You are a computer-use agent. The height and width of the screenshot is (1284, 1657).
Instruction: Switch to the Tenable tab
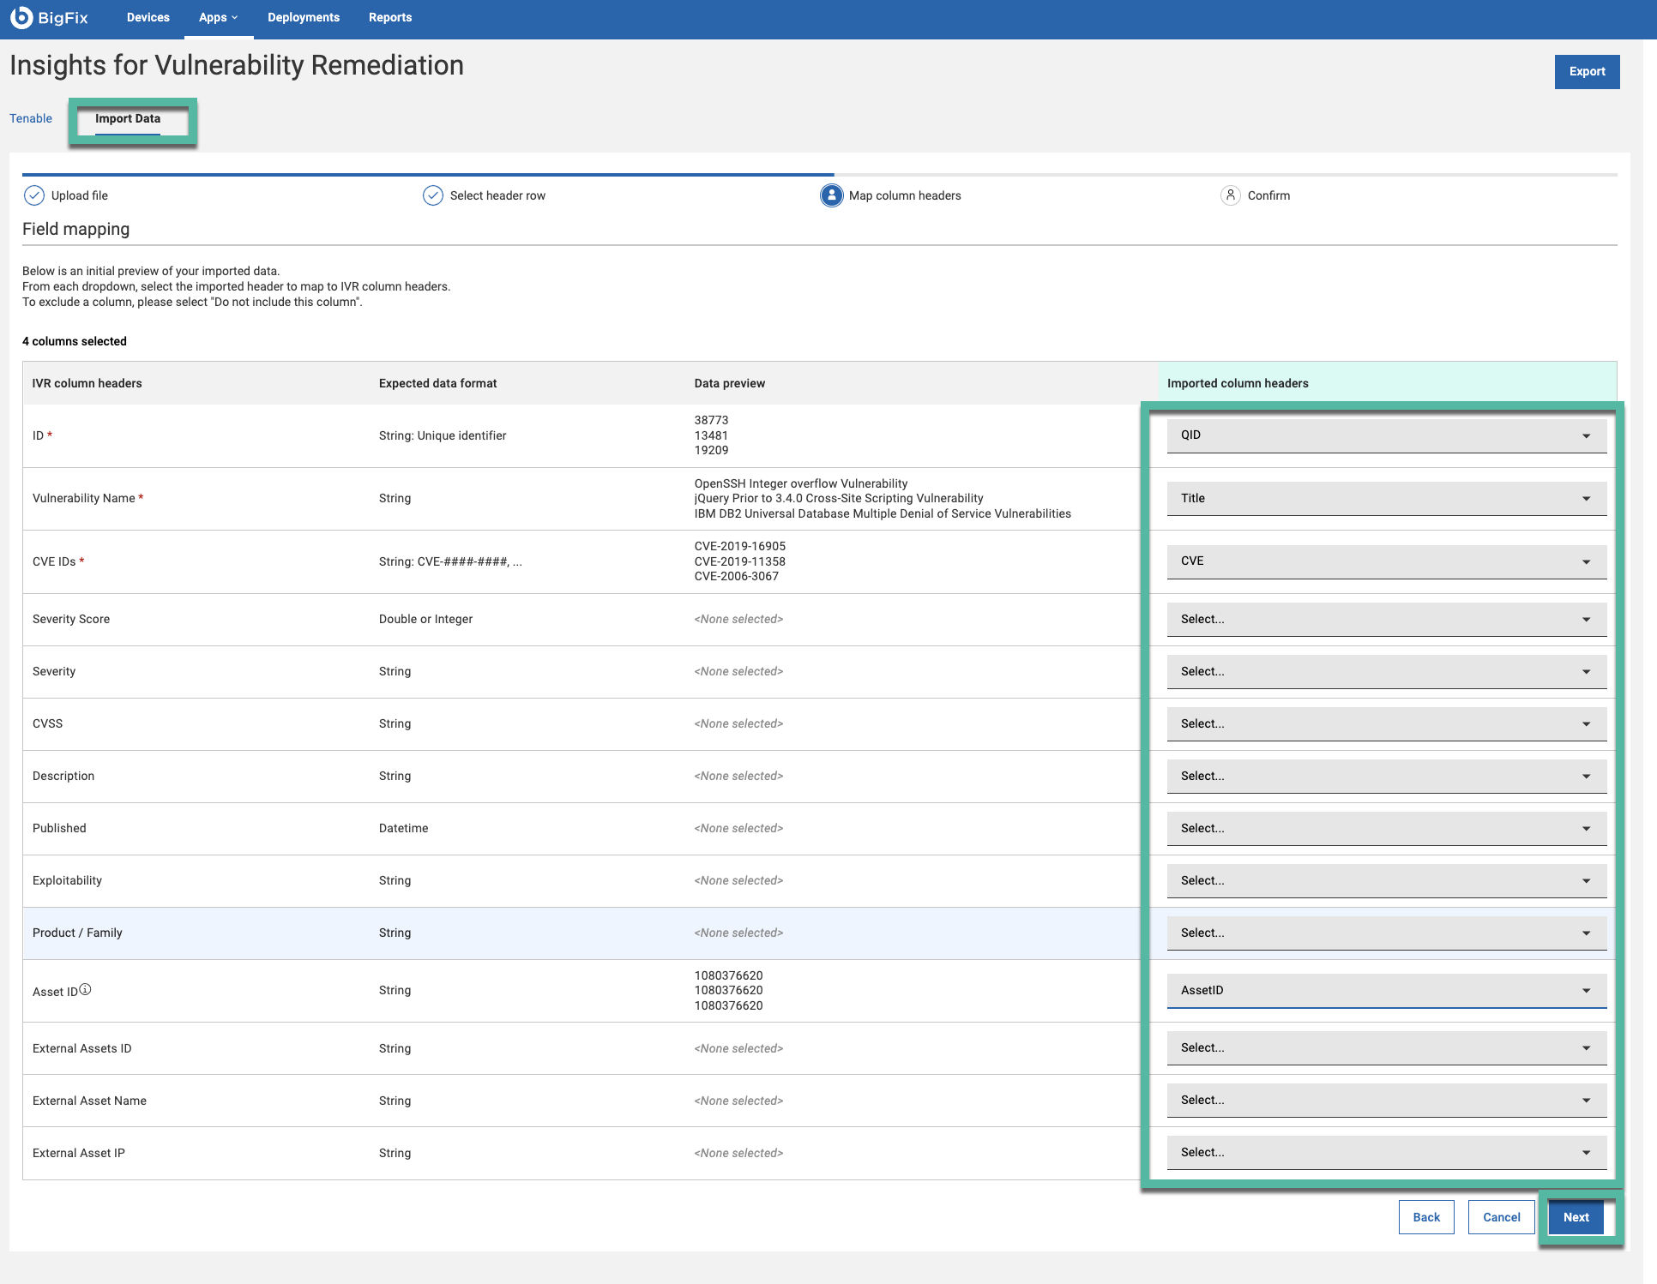click(31, 119)
